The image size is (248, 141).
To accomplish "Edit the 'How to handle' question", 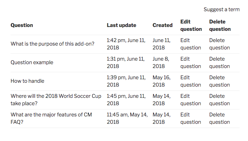I will (190, 81).
